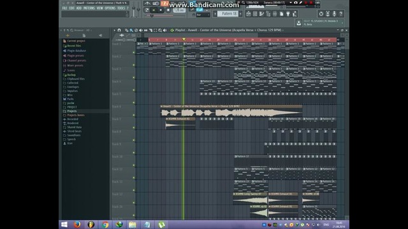
Task: Open FL Studio icon in taskbar
Action: 91,225
